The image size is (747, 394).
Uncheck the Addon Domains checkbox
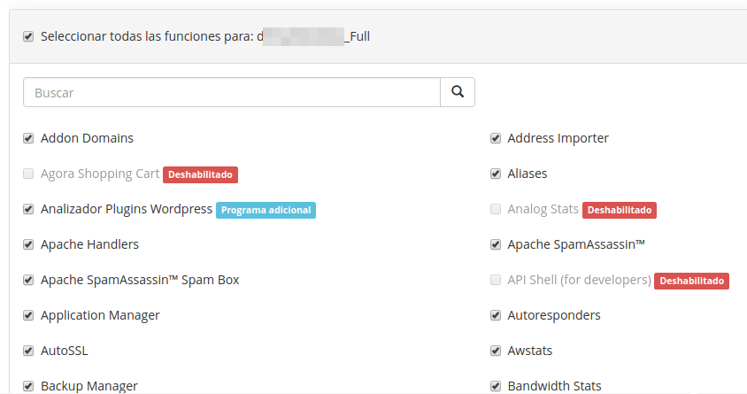[28, 138]
